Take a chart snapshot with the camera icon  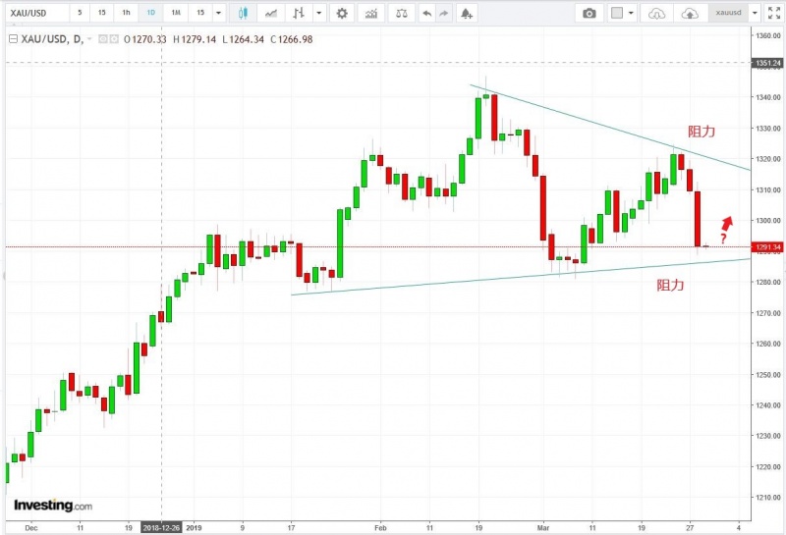[x=589, y=14]
